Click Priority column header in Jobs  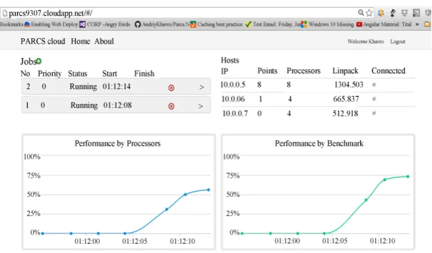(49, 74)
